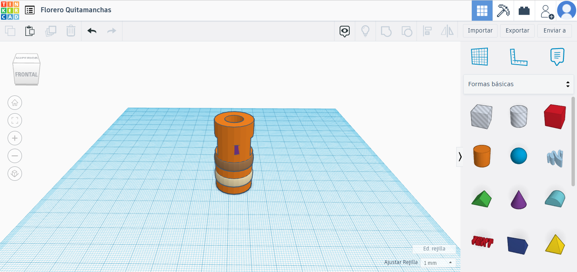Screen dimensions: 577x272
Task: Click the Ed. rejilla button
Action: point(434,249)
